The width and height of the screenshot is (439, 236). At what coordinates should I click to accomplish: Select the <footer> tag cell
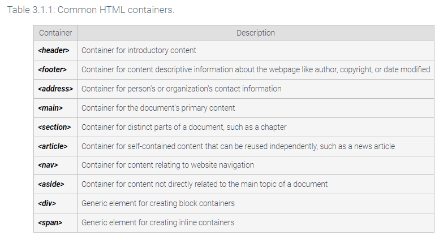pyautogui.click(x=53, y=69)
